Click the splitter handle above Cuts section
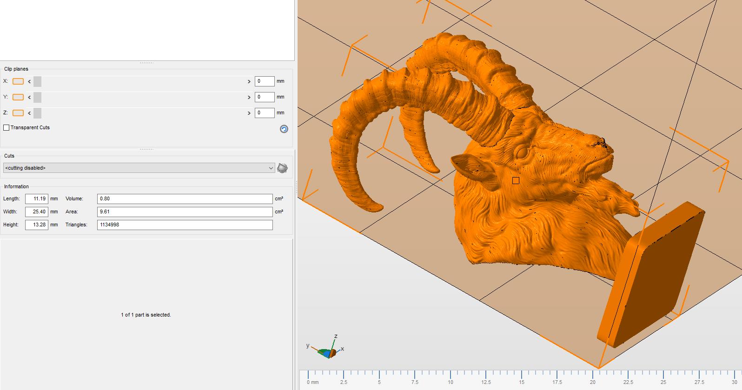742x390 pixels. 146,149
